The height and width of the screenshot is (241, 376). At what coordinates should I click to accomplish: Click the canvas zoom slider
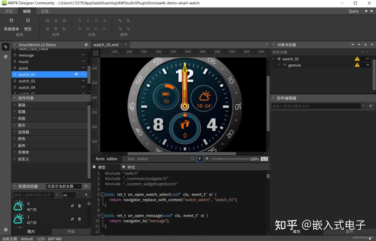point(229,159)
